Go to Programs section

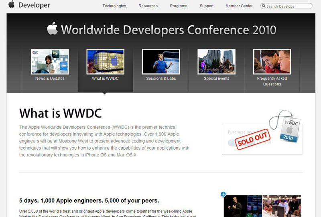[179, 6]
